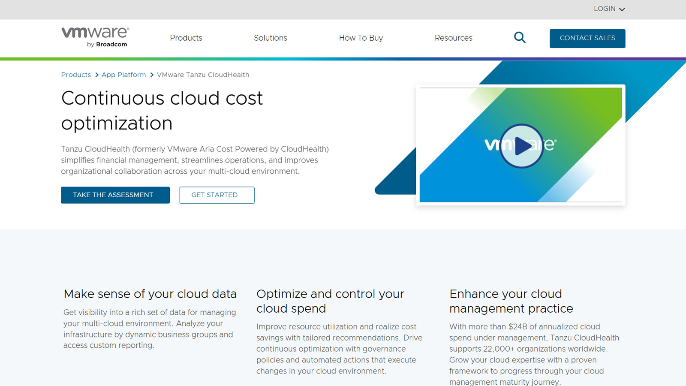Play the VMware video
This screenshot has width=686, height=386.
pos(521,146)
